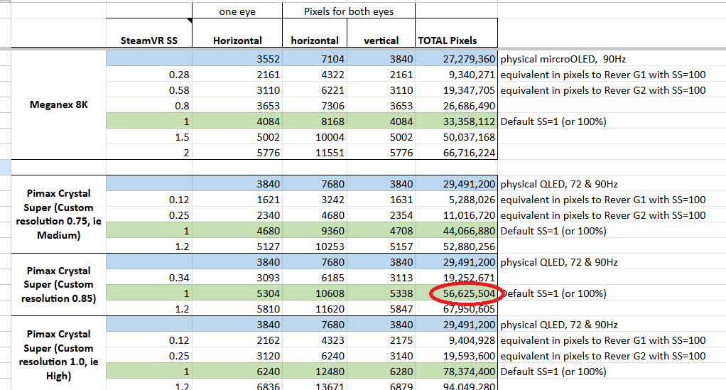This screenshot has height=390, width=726.
Task: Select the cell containing 3140
Action: pos(381,356)
